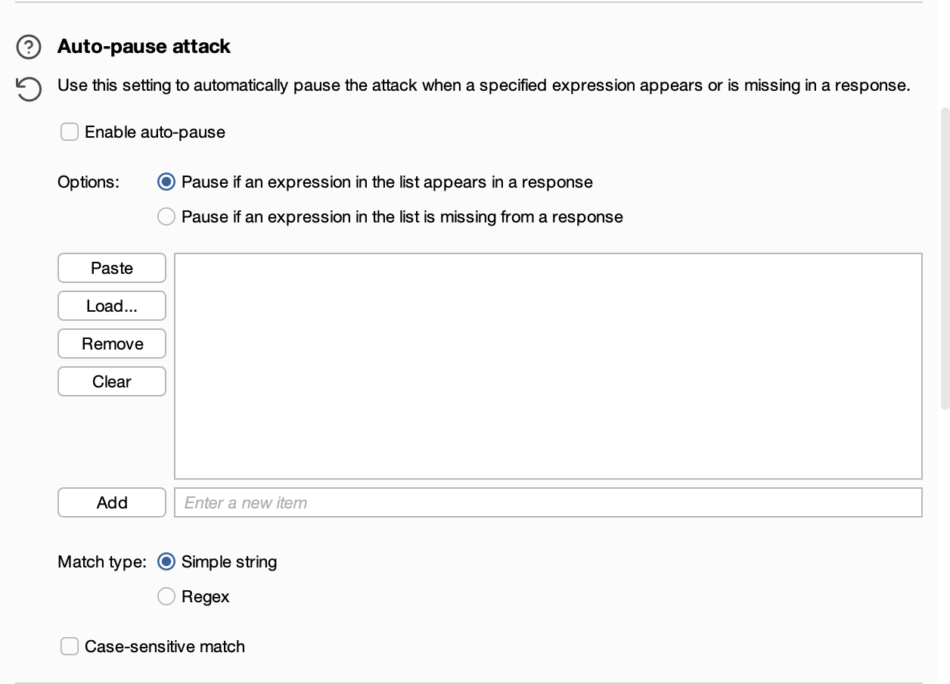Focus the 'Enter a new item' field

548,502
